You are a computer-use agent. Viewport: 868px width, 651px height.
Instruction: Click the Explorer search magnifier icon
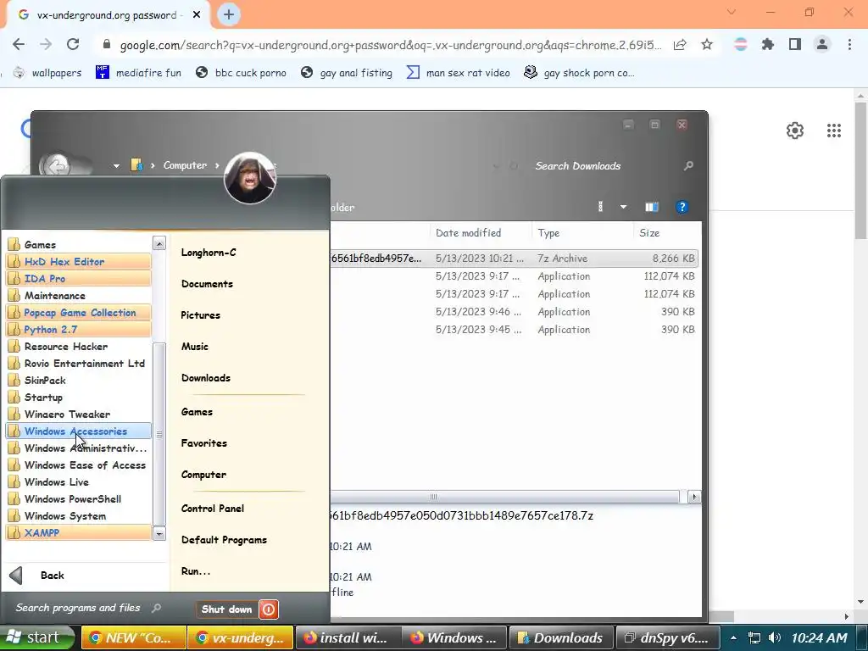click(x=688, y=165)
